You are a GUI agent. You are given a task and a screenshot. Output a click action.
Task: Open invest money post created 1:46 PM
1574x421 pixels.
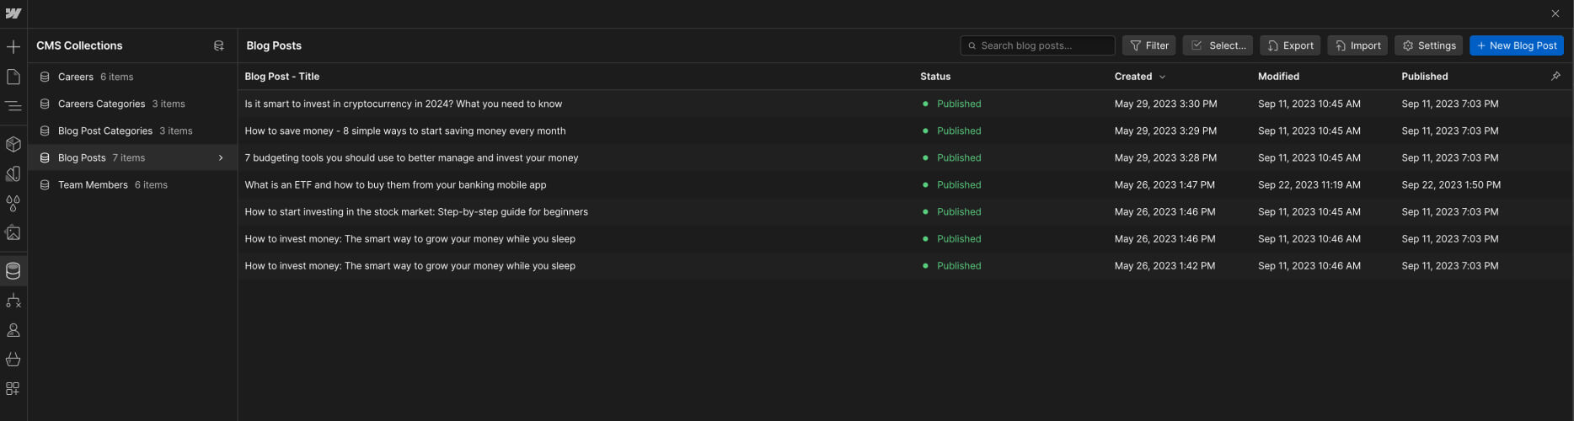click(x=410, y=238)
